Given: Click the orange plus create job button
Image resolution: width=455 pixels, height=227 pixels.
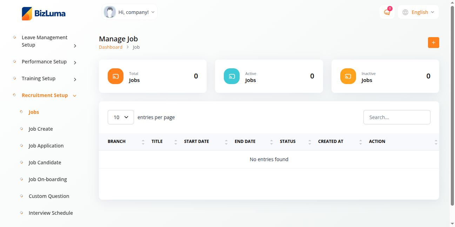Looking at the screenshot, I should pos(433,43).
